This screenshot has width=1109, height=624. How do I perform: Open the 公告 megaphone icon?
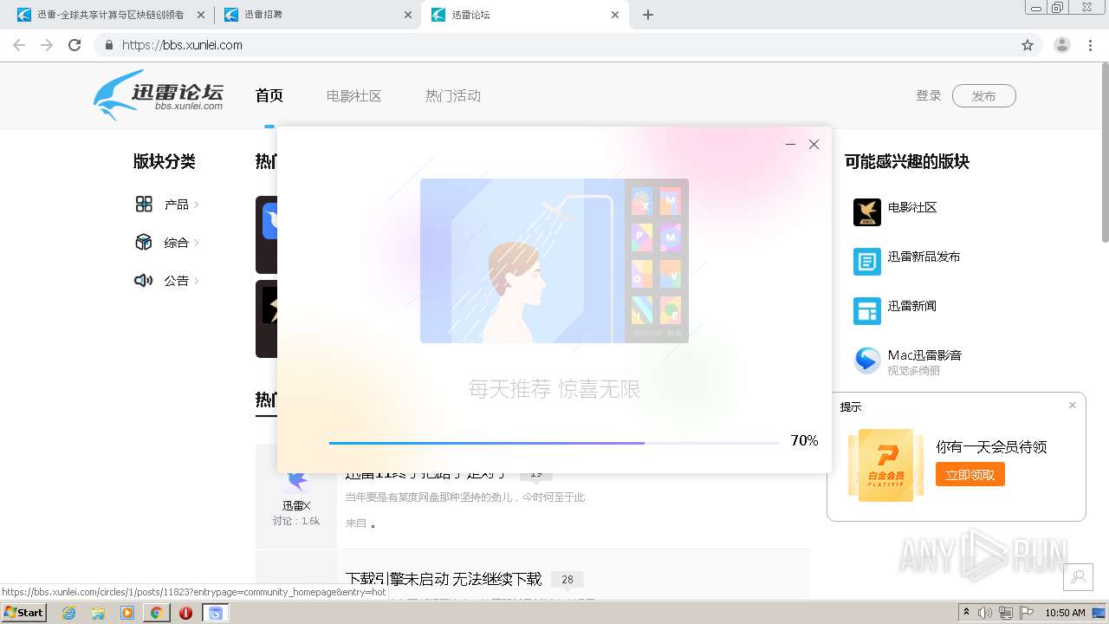coord(144,281)
